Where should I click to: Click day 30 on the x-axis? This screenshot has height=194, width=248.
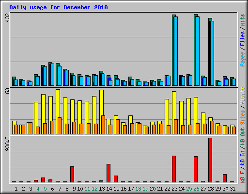point(225,189)
